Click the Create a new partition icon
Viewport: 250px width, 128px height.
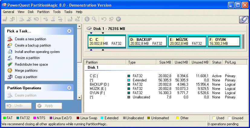click(10, 39)
